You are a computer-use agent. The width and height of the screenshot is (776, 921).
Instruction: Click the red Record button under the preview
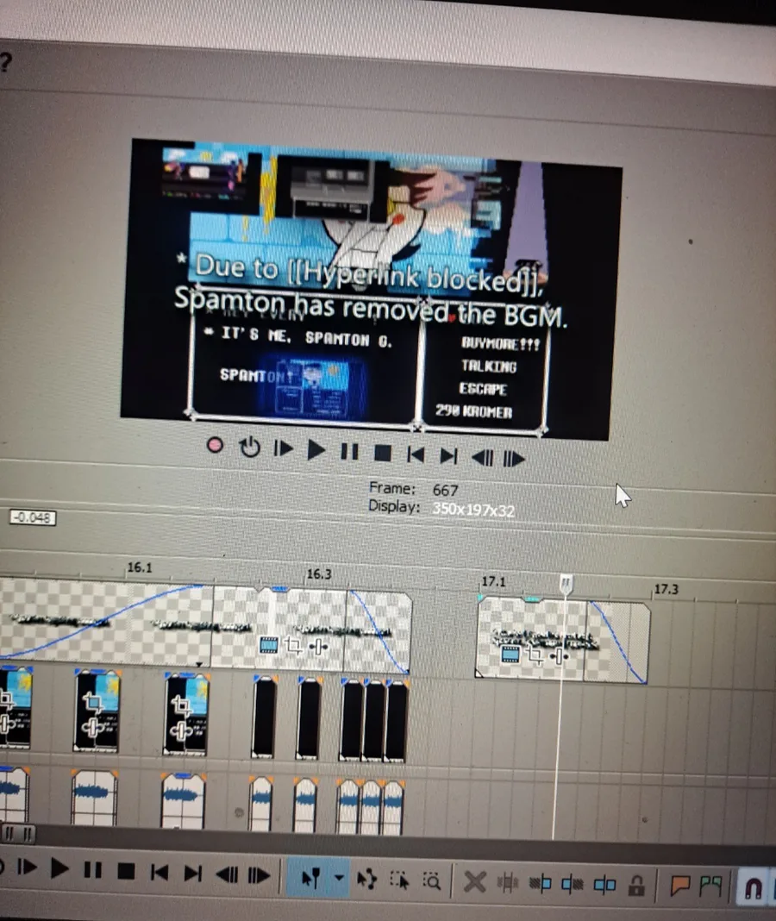(x=215, y=445)
